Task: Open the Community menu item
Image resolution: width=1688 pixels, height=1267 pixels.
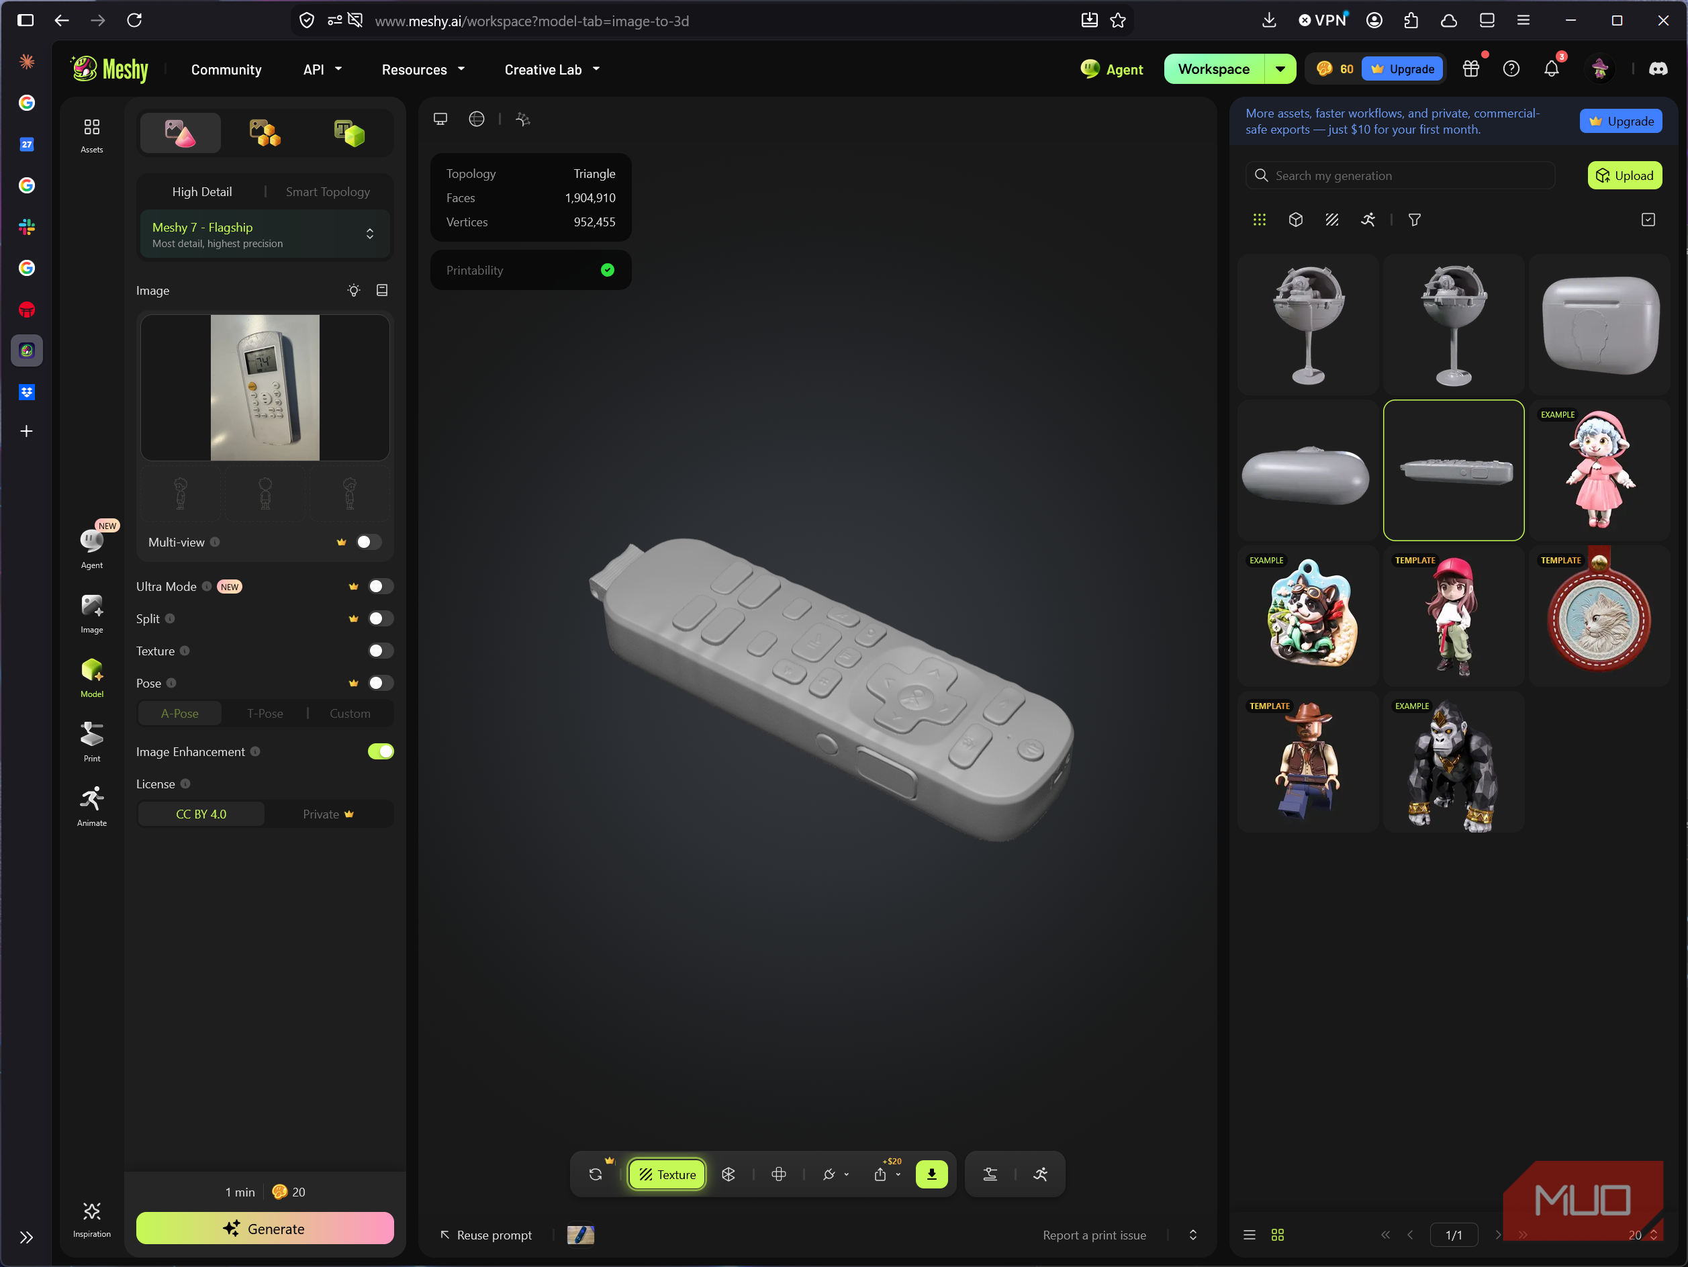Action: pyautogui.click(x=226, y=69)
